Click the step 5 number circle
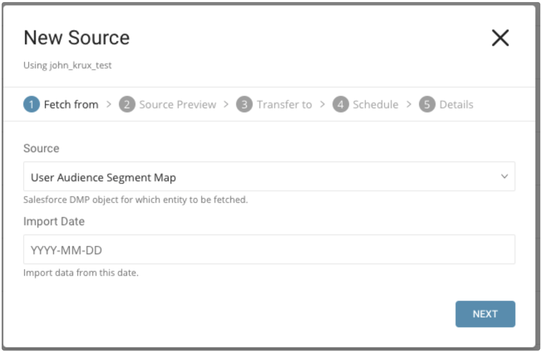Screen dimensions: 542x351 tap(427, 105)
